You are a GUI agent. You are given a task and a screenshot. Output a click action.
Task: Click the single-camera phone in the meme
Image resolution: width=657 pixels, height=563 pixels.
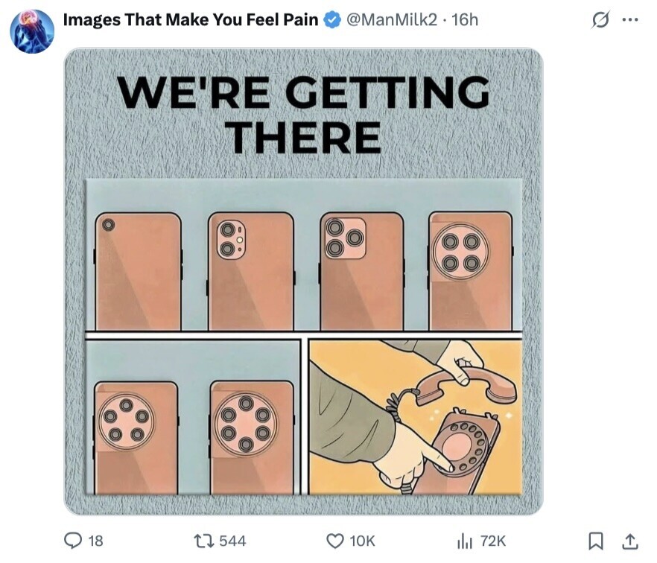pos(138,271)
